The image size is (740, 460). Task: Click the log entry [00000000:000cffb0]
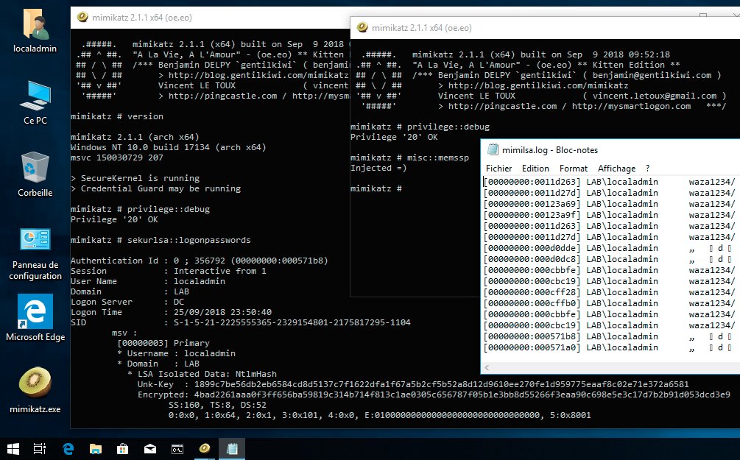(532, 303)
